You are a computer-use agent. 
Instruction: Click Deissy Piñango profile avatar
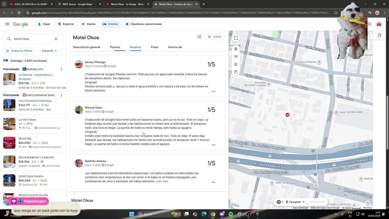(x=79, y=64)
